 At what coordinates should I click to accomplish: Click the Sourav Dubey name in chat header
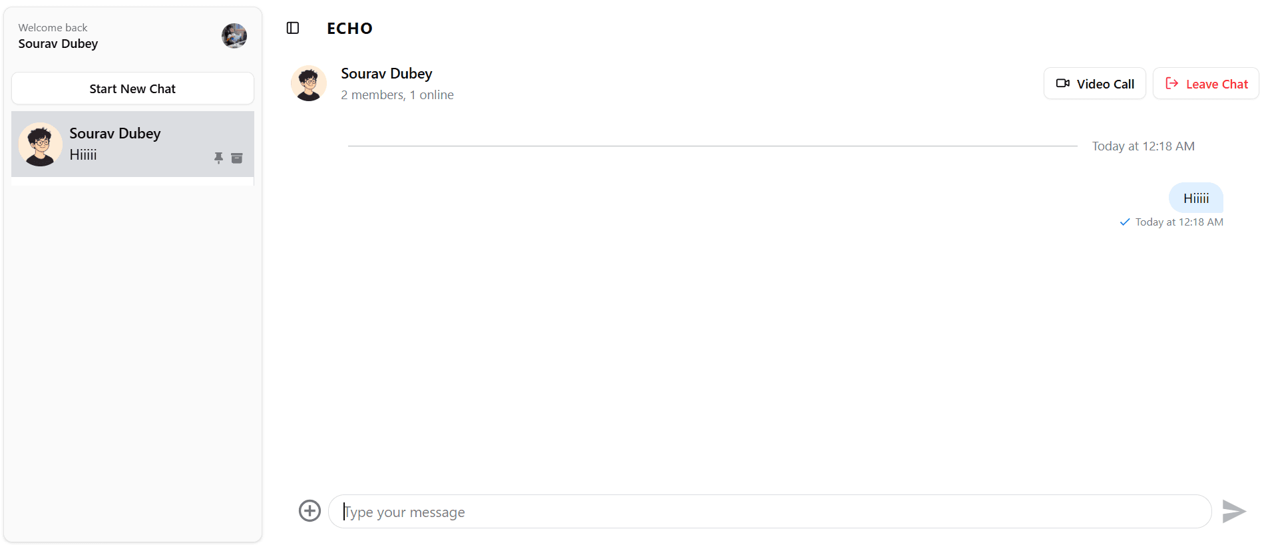387,74
